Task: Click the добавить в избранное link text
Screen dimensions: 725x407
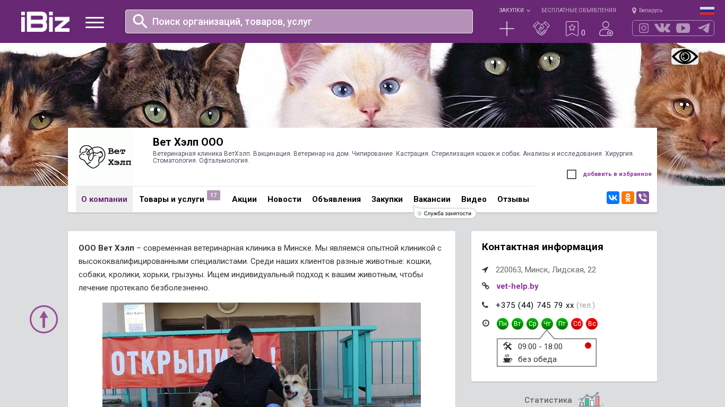Action: pos(617,174)
